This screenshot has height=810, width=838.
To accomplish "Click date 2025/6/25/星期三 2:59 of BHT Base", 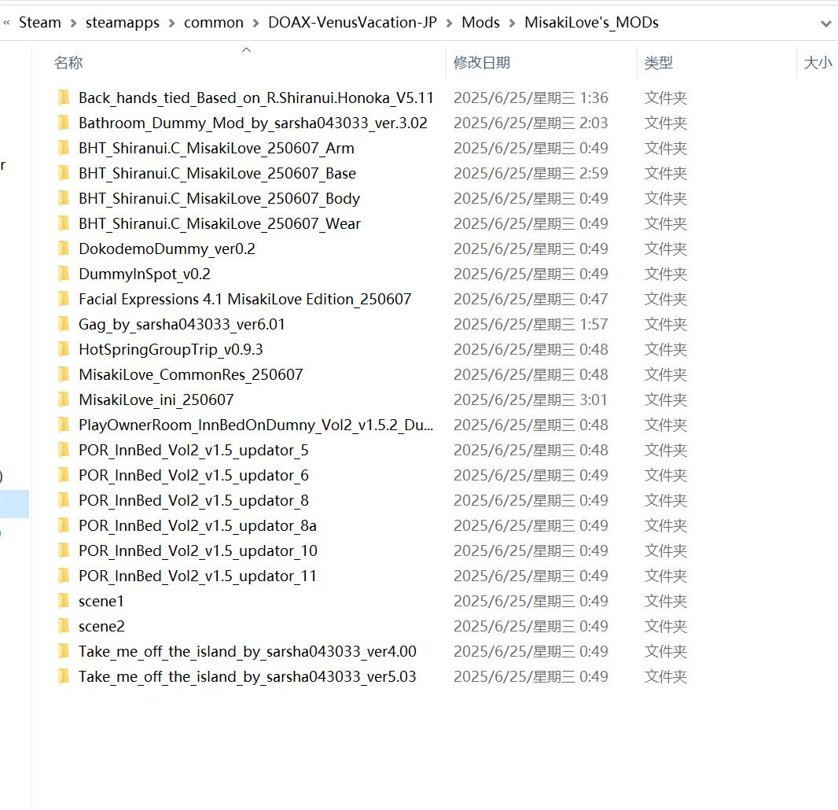I will (x=531, y=173).
